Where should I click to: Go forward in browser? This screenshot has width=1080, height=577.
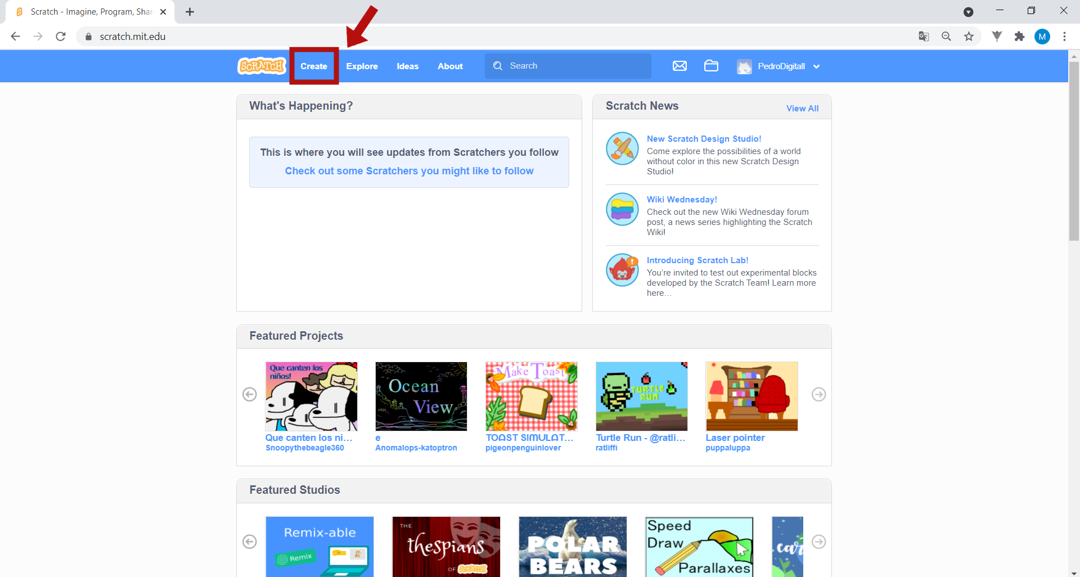(38, 37)
